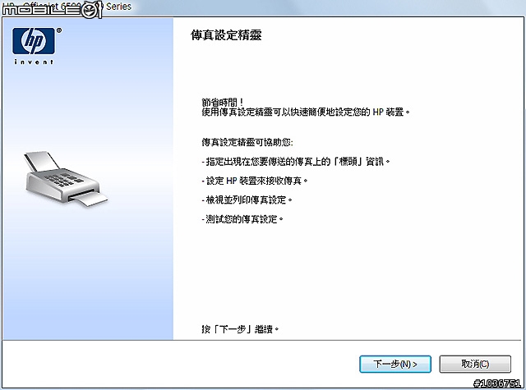
Task: Click the 傳真設定精靈 heading
Action: coord(226,35)
